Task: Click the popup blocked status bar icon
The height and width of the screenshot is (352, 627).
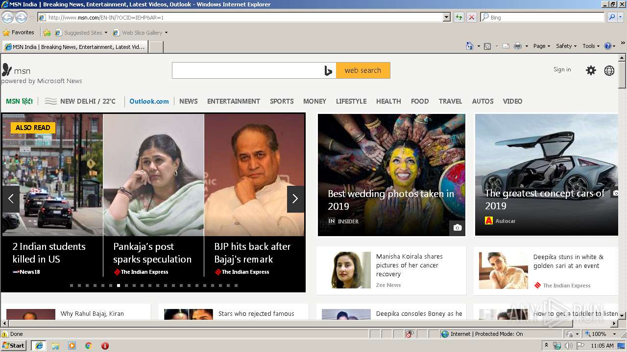Action: 410,334
